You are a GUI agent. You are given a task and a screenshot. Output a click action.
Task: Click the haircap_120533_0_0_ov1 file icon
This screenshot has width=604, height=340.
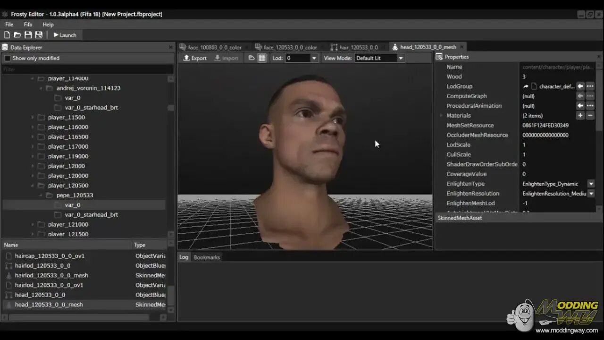coord(8,256)
